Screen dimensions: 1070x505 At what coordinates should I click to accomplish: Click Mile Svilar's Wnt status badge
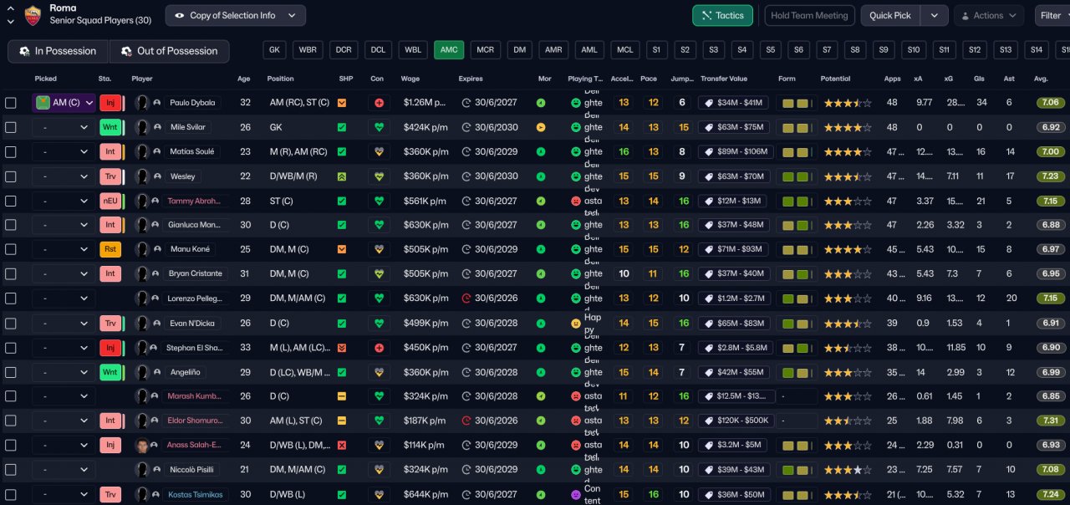click(x=110, y=127)
